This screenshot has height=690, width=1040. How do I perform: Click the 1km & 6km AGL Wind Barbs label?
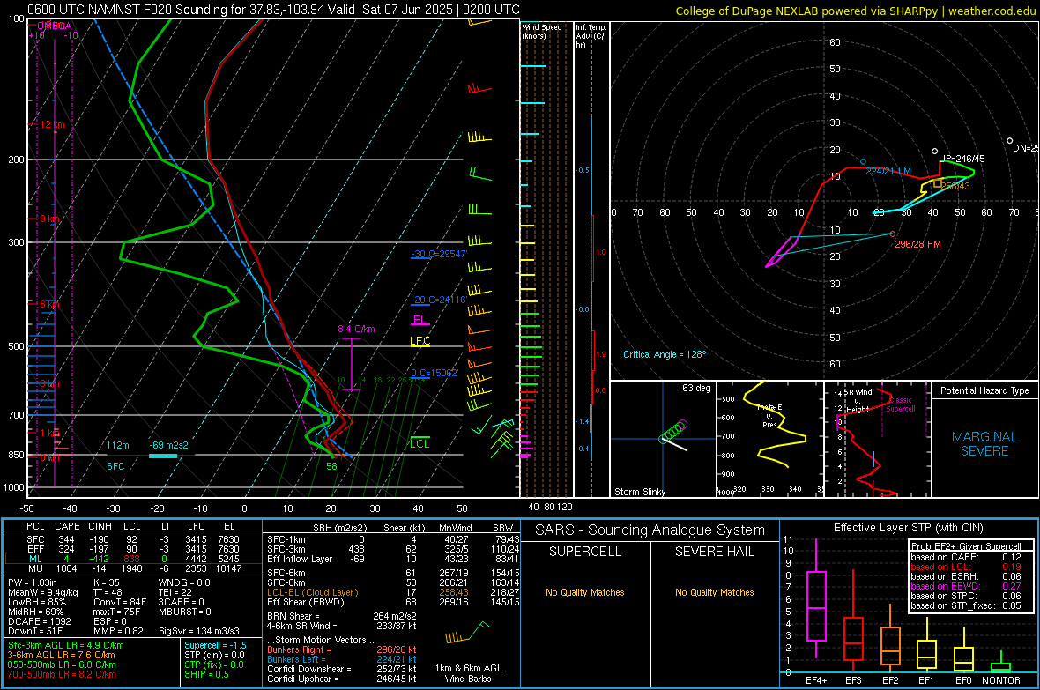tap(468, 673)
